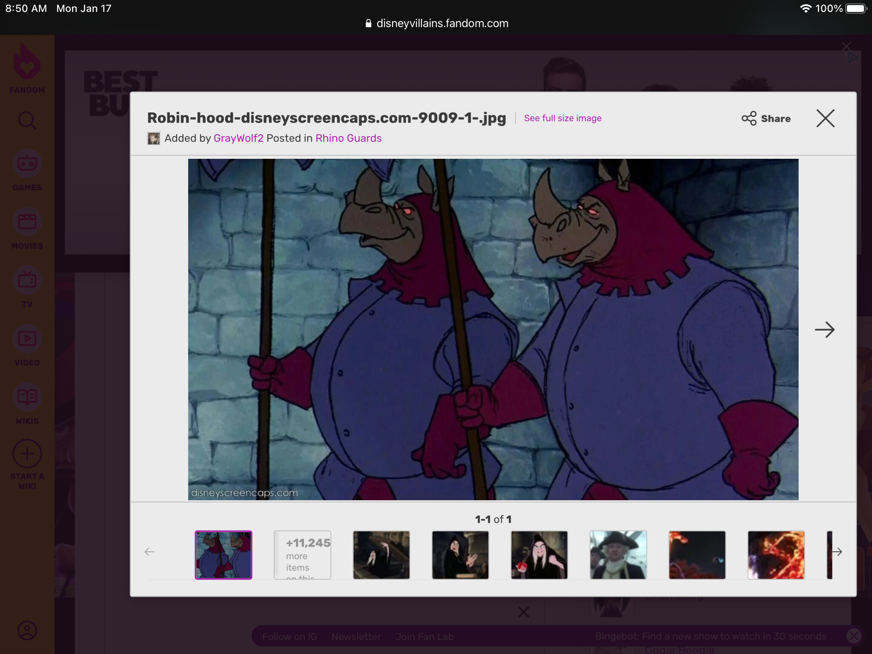Select the rhino guards thumbnail
The height and width of the screenshot is (654, 872).
[x=224, y=555]
